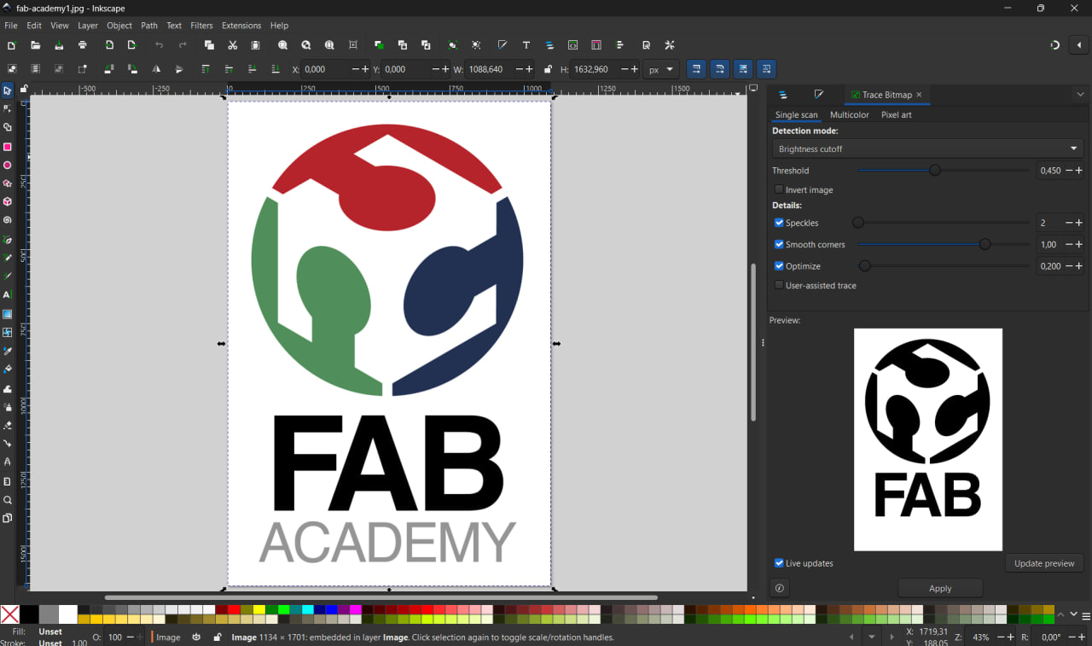The height and width of the screenshot is (646, 1092).
Task: Select the Zoom magnifier tool in toolbox
Action: (8, 500)
